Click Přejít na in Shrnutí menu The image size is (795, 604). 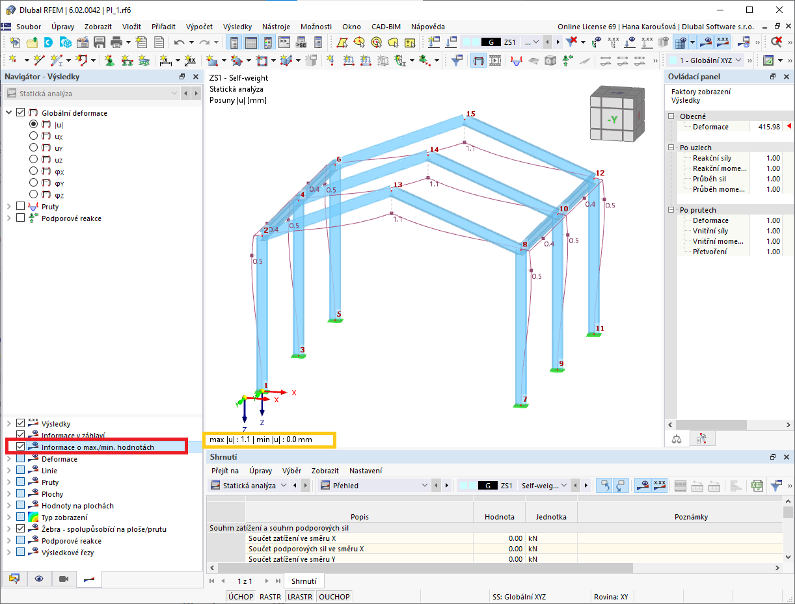click(x=225, y=470)
